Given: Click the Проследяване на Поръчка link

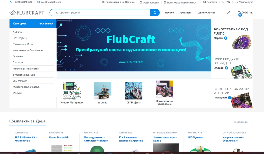Looking at the screenshot, I should [118, 2].
